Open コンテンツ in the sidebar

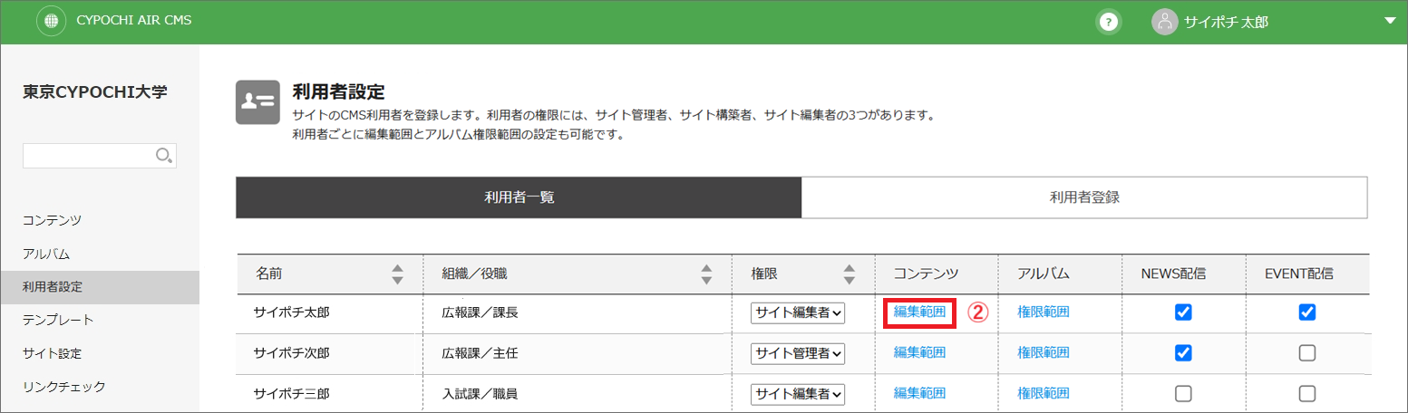(x=53, y=220)
